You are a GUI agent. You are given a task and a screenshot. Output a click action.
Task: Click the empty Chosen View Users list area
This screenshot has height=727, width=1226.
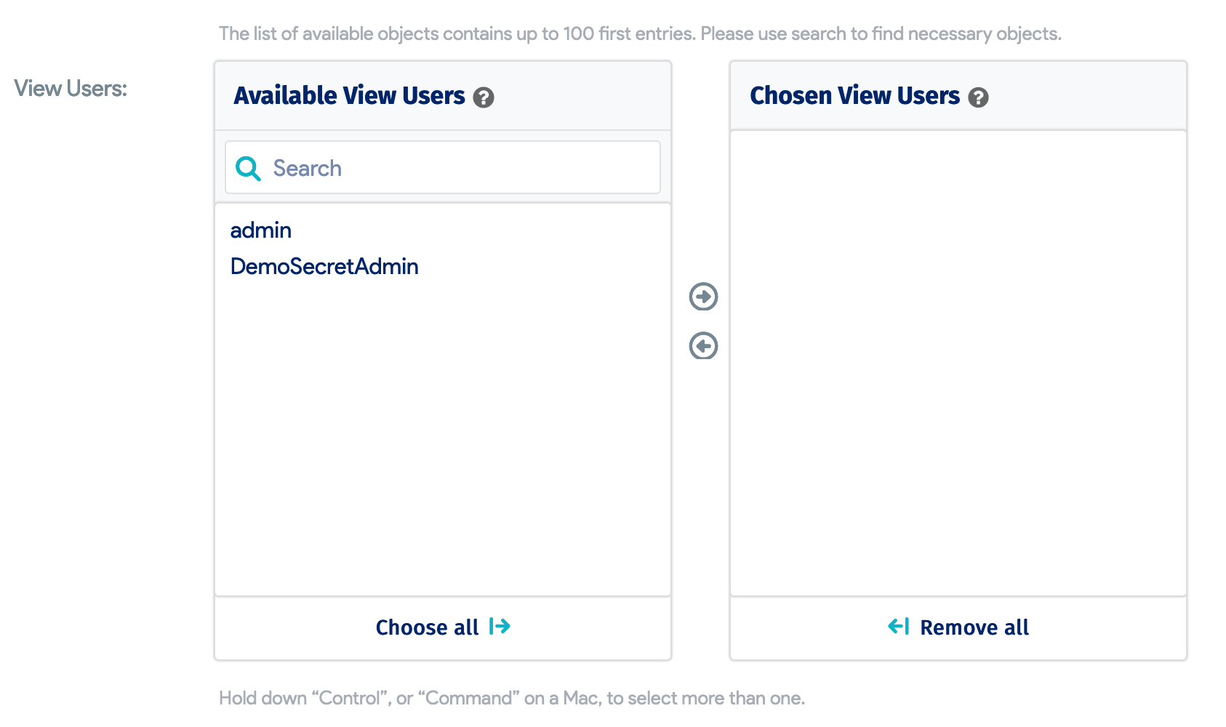coord(958,363)
